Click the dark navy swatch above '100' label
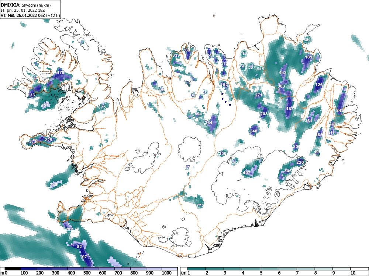 pos(28,269)
